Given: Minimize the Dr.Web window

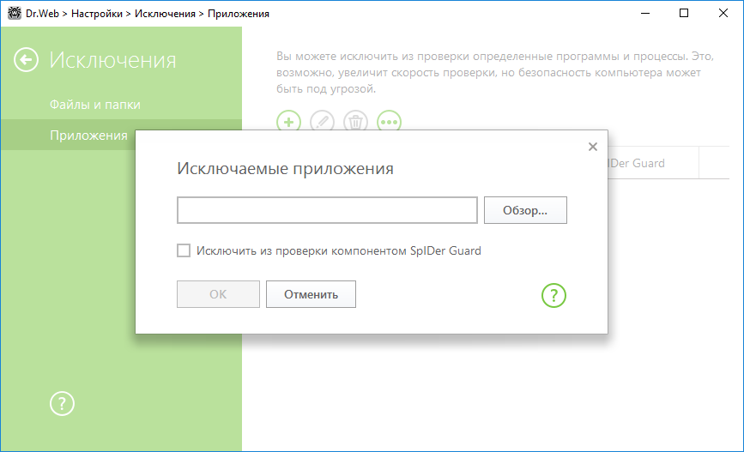Looking at the screenshot, I should (x=645, y=13).
